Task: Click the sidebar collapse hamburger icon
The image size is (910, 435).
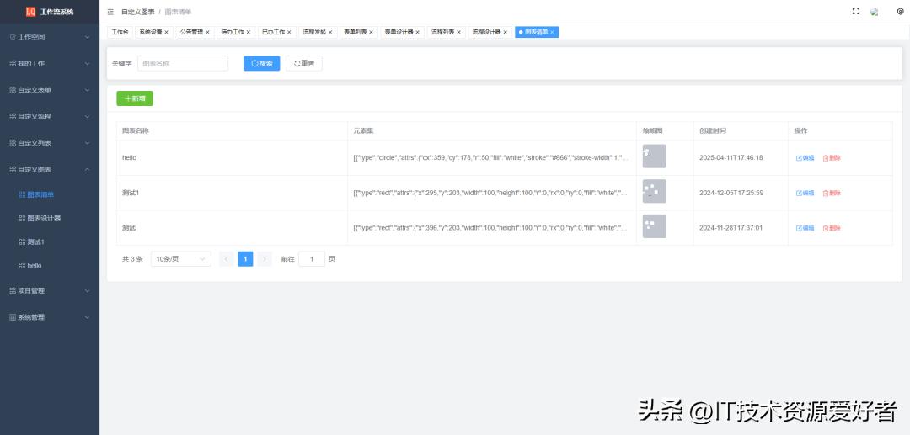Action: click(x=110, y=12)
